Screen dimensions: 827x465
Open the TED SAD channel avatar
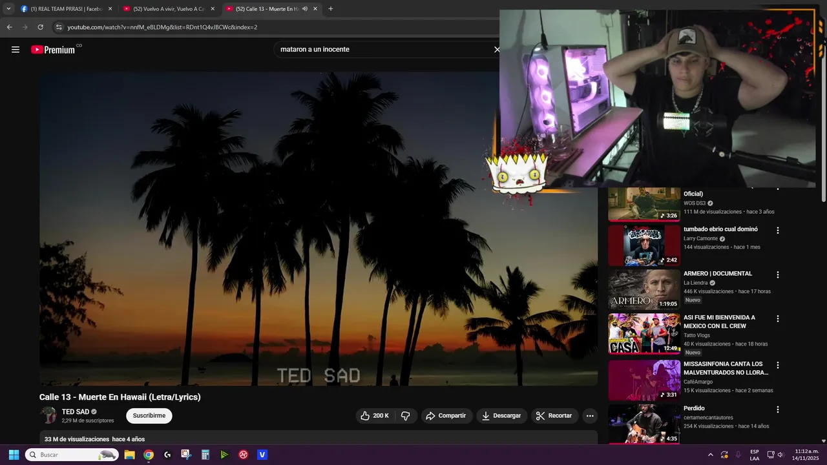point(48,415)
